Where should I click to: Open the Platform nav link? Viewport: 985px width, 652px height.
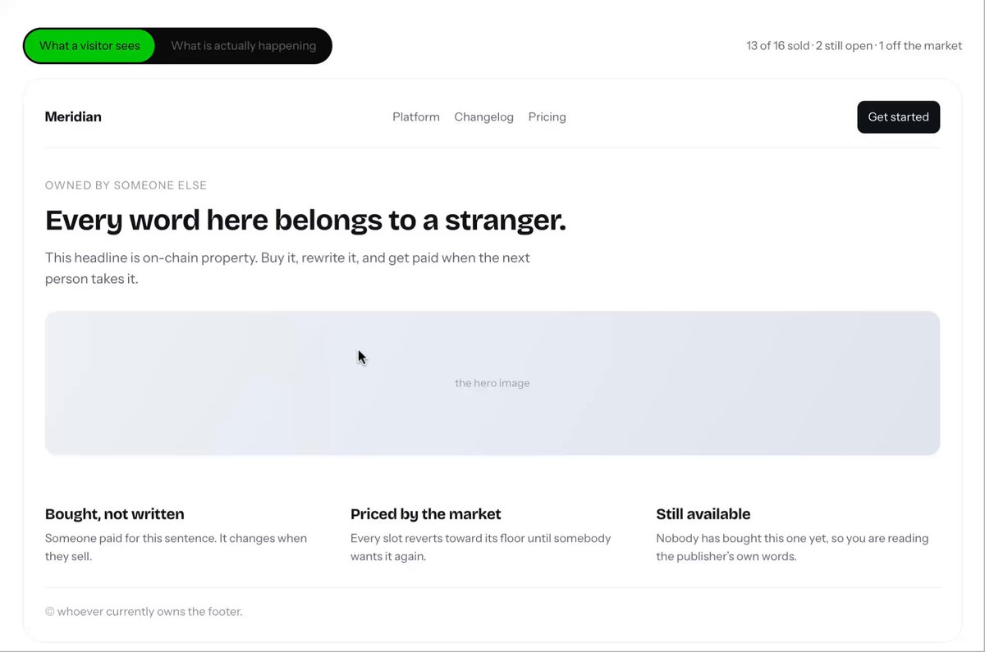click(416, 116)
